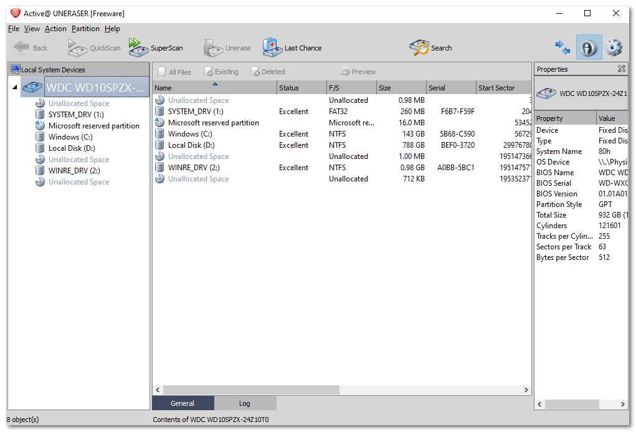Image resolution: width=636 pixels, height=432 pixels.
Task: Toggle the Properties info panel icon
Action: coord(589,48)
